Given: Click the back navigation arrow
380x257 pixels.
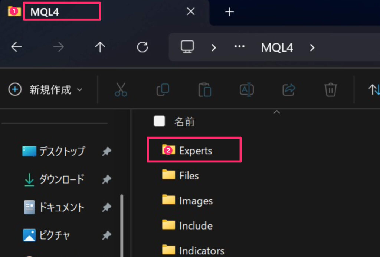Looking at the screenshot, I should [x=16, y=47].
